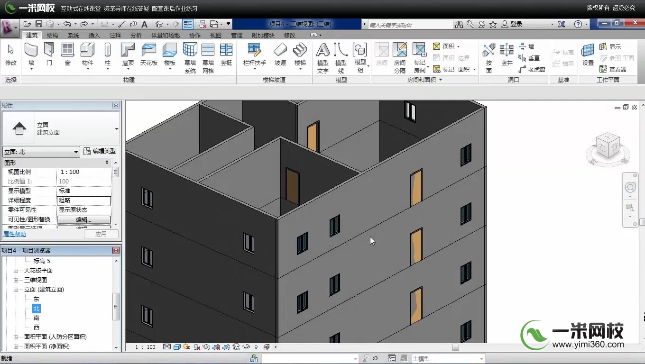Expand the 三维视图 tree node

(16, 280)
